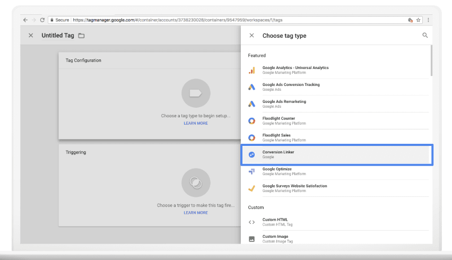The height and width of the screenshot is (260, 452).
Task: Click the Custom HTML code icon
Action: pos(252,222)
